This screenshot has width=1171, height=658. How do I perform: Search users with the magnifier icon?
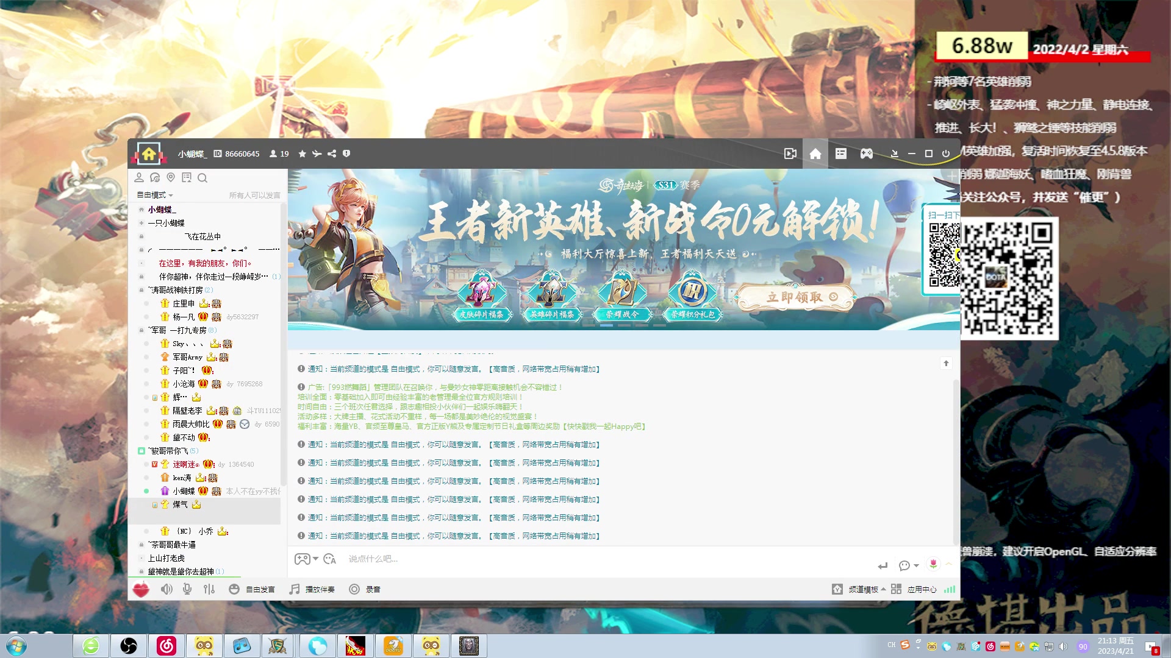click(202, 178)
